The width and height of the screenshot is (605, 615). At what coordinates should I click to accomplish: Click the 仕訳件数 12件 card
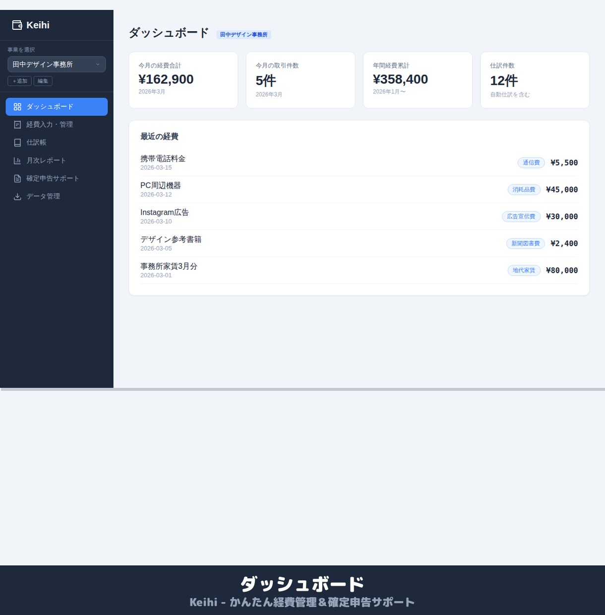pyautogui.click(x=535, y=80)
